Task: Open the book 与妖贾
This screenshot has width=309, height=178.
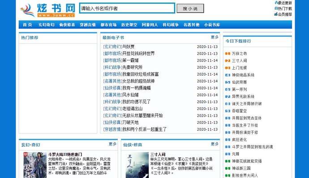Action: [x=129, y=47]
